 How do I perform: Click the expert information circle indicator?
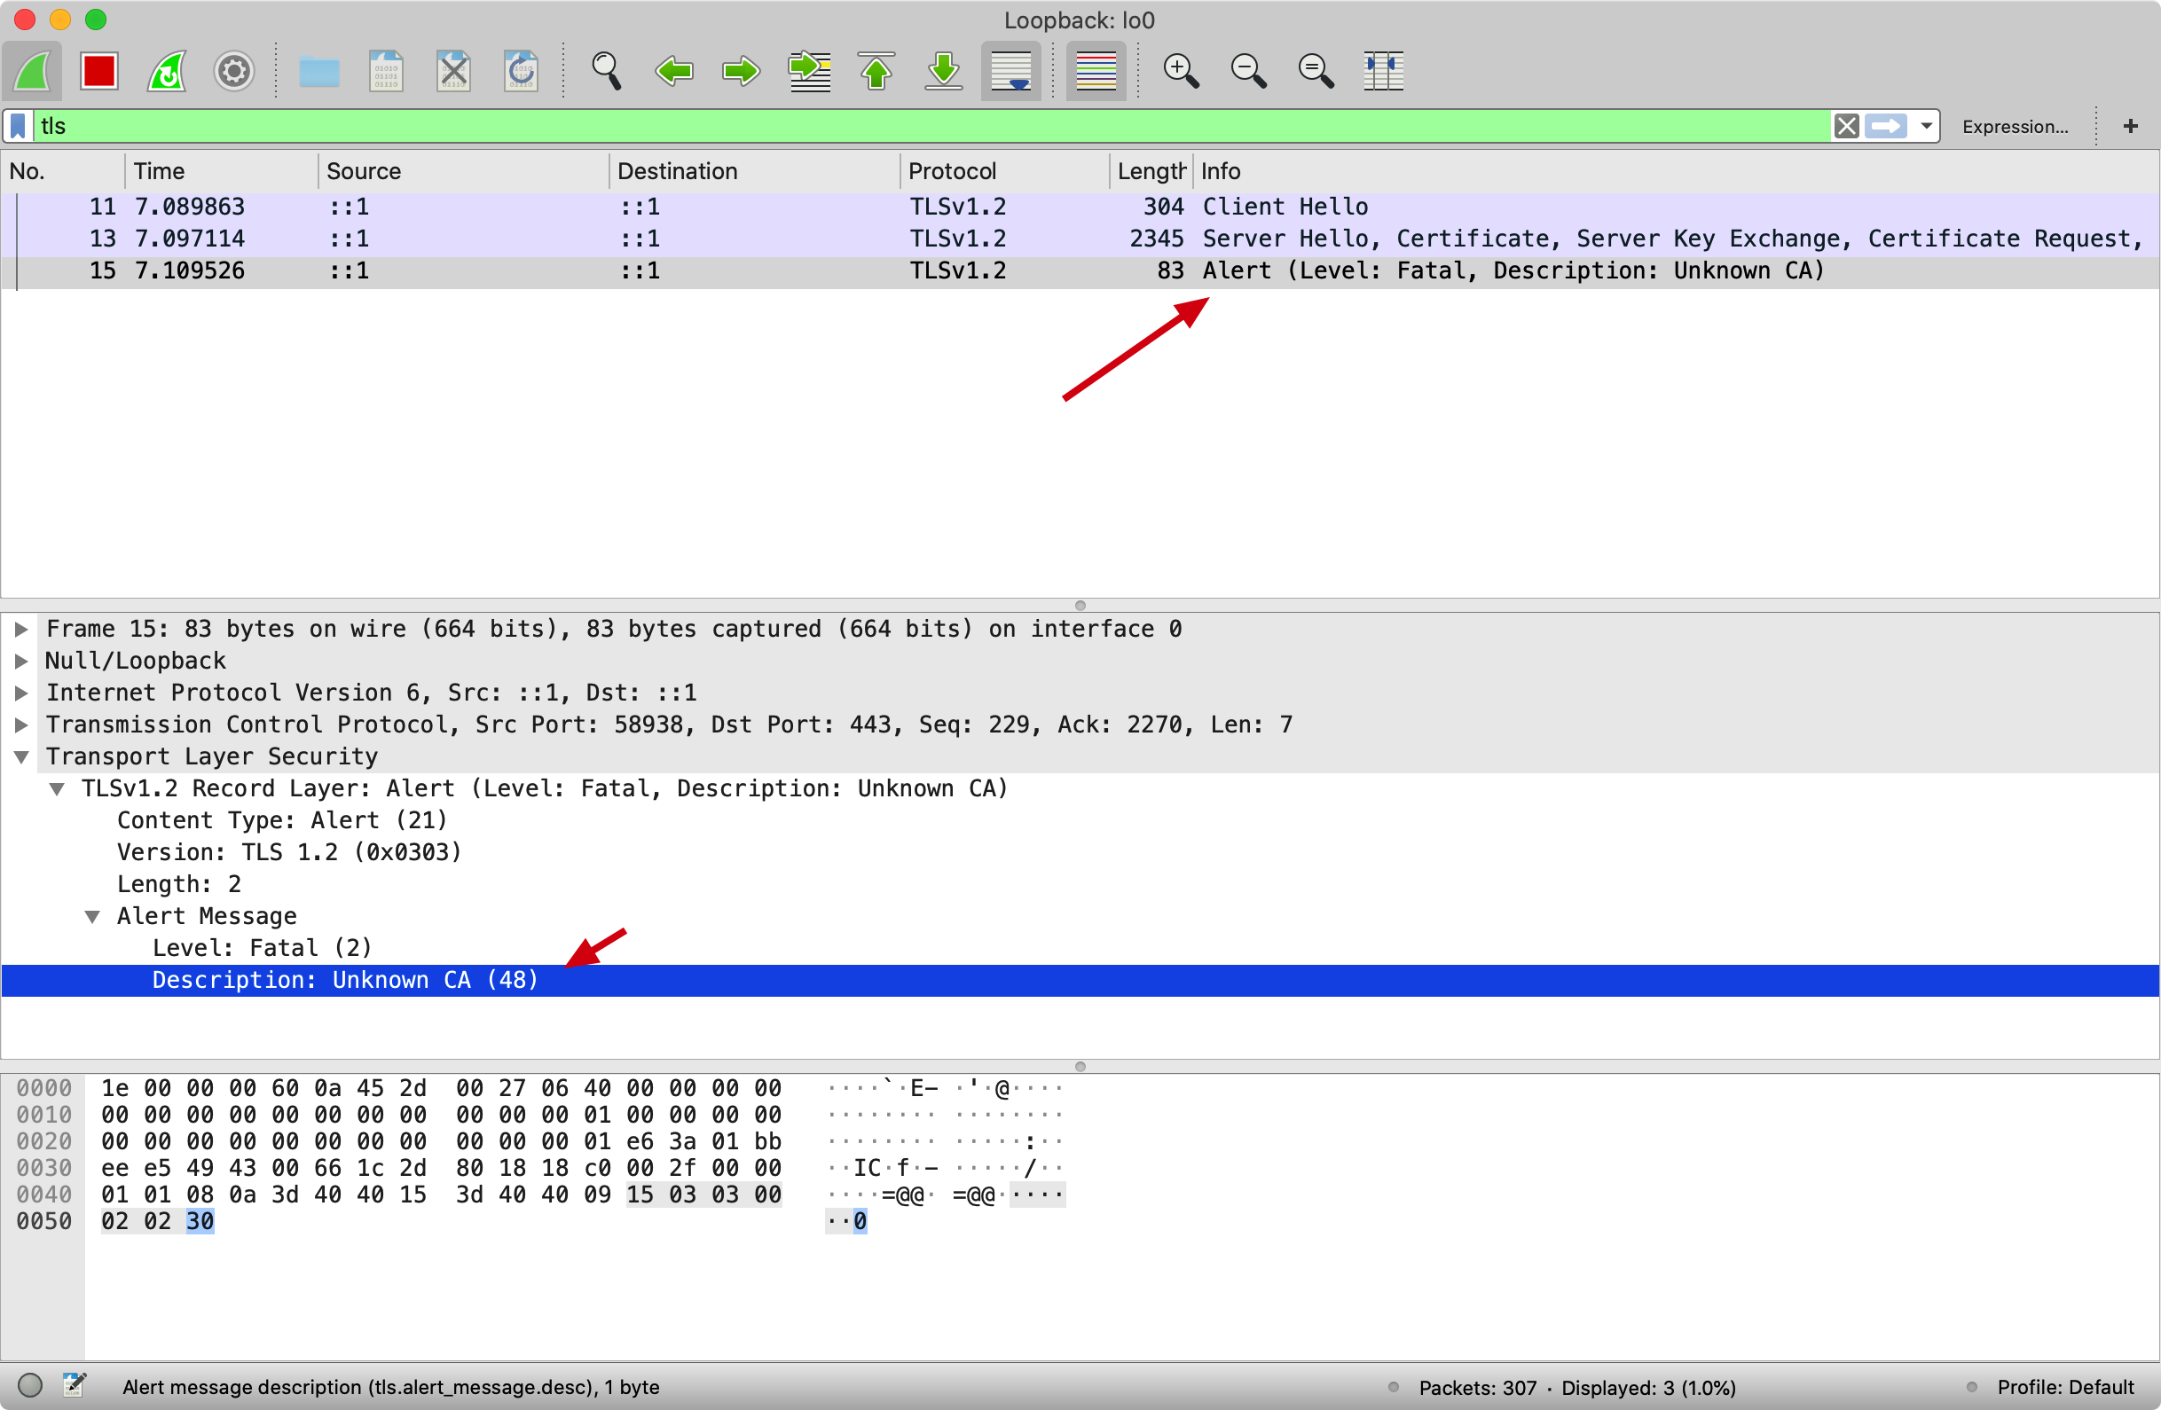click(30, 1385)
